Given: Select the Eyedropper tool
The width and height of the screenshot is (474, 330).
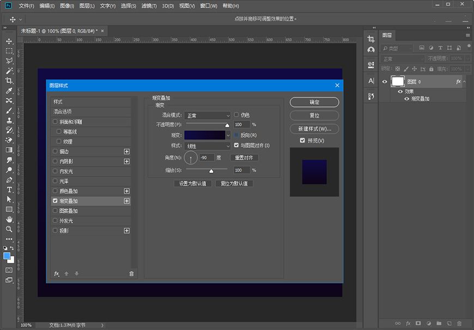Looking at the screenshot, I should [9, 90].
